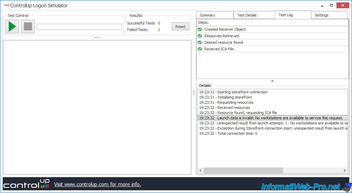The height and width of the screenshot is (193, 352).
Task: Start the test with the green play button
Action: point(12,27)
